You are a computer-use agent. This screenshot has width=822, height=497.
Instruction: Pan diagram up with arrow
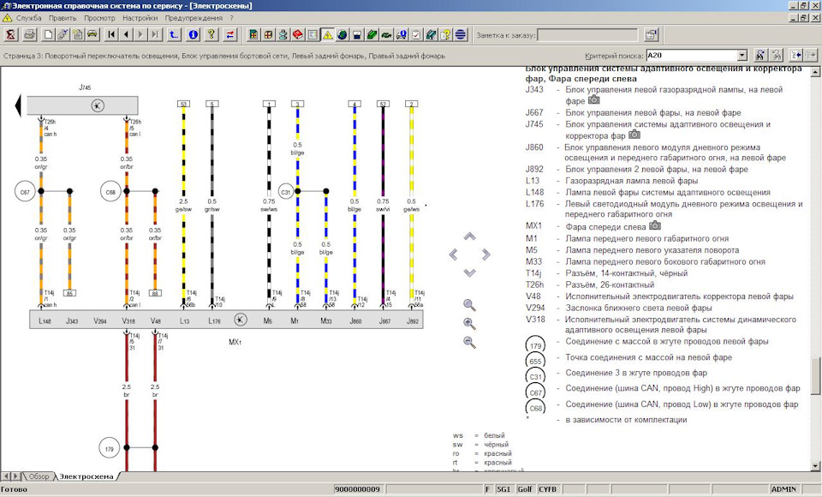(470, 237)
